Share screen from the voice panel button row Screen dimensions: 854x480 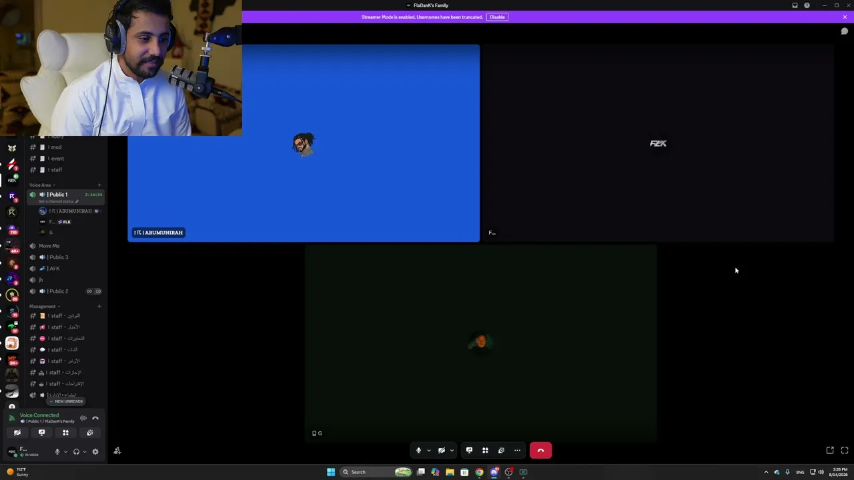point(41,433)
